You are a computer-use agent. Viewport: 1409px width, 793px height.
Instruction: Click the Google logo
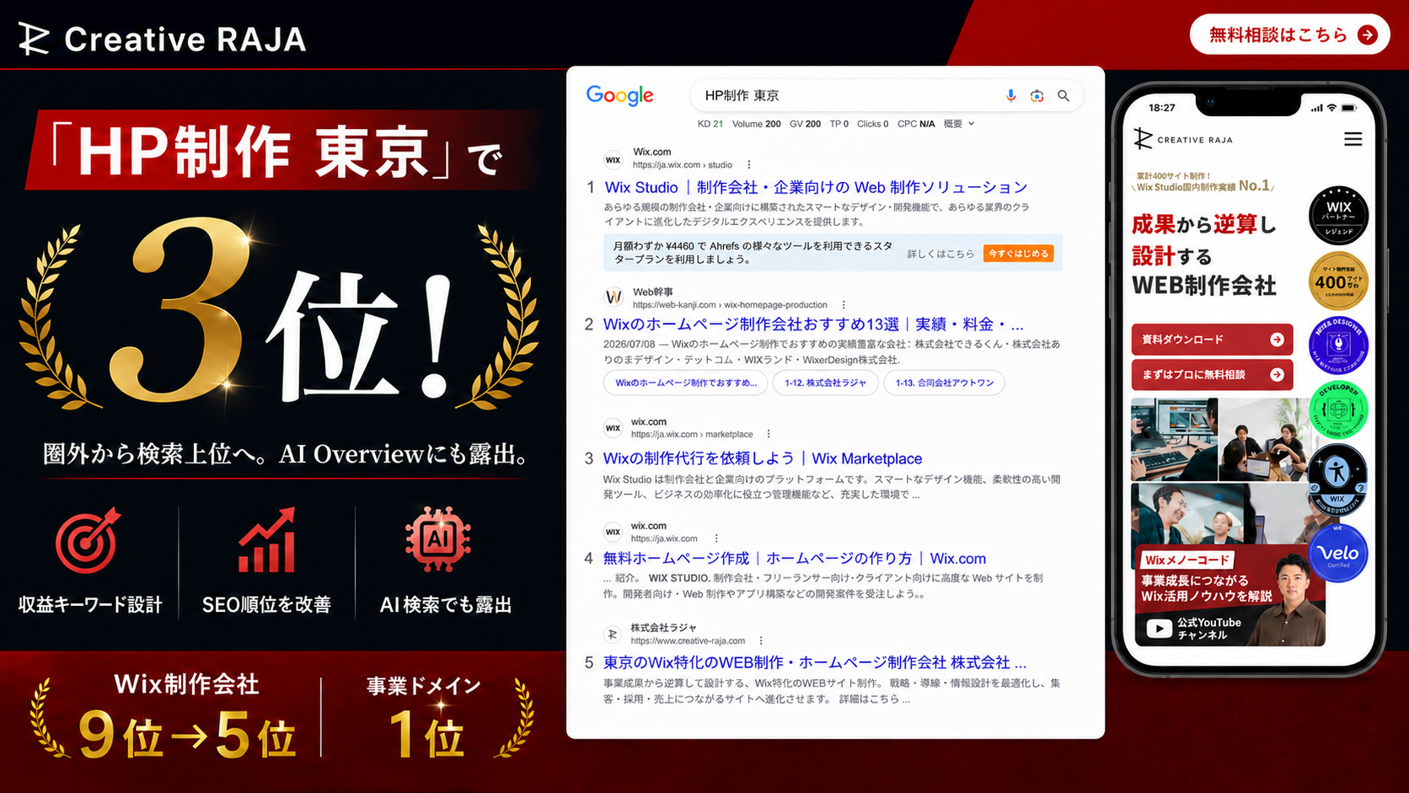pyautogui.click(x=620, y=96)
